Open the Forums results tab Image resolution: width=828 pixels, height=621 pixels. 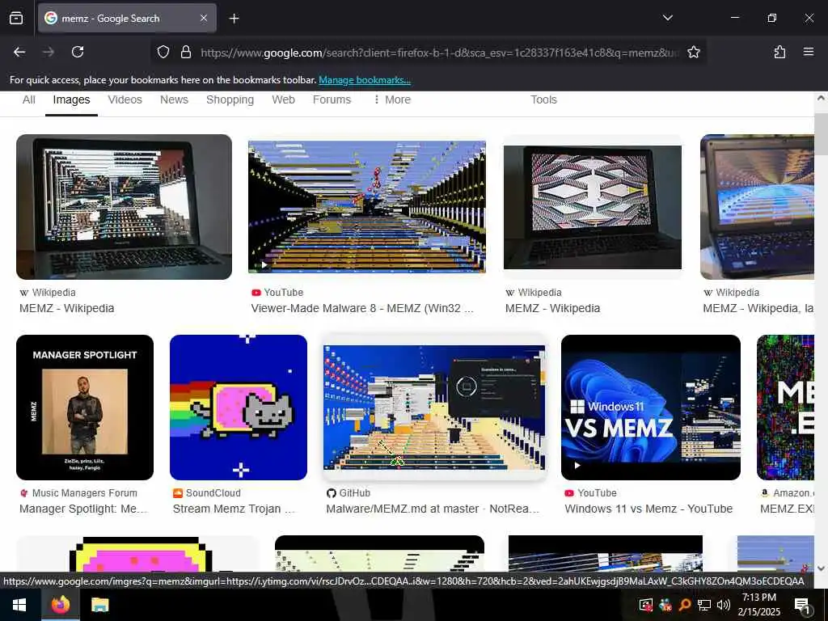332,99
